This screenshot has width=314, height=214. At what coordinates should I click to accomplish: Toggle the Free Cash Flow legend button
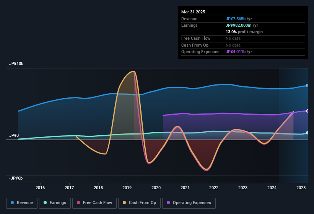[94, 203]
